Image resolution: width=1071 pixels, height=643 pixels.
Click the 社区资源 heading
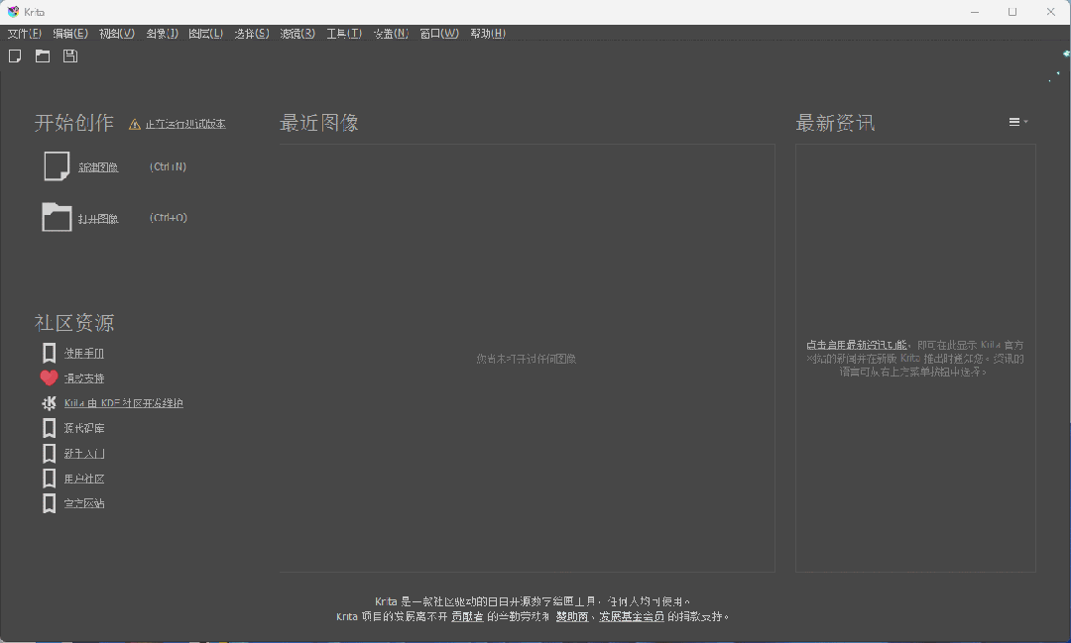click(73, 323)
